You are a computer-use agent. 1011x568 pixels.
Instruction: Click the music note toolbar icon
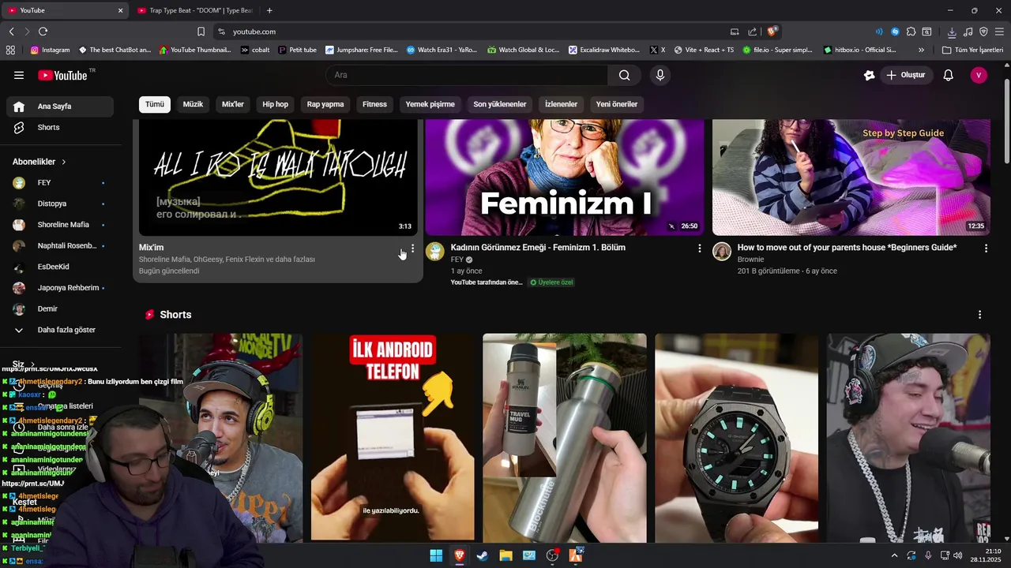coord(968,32)
